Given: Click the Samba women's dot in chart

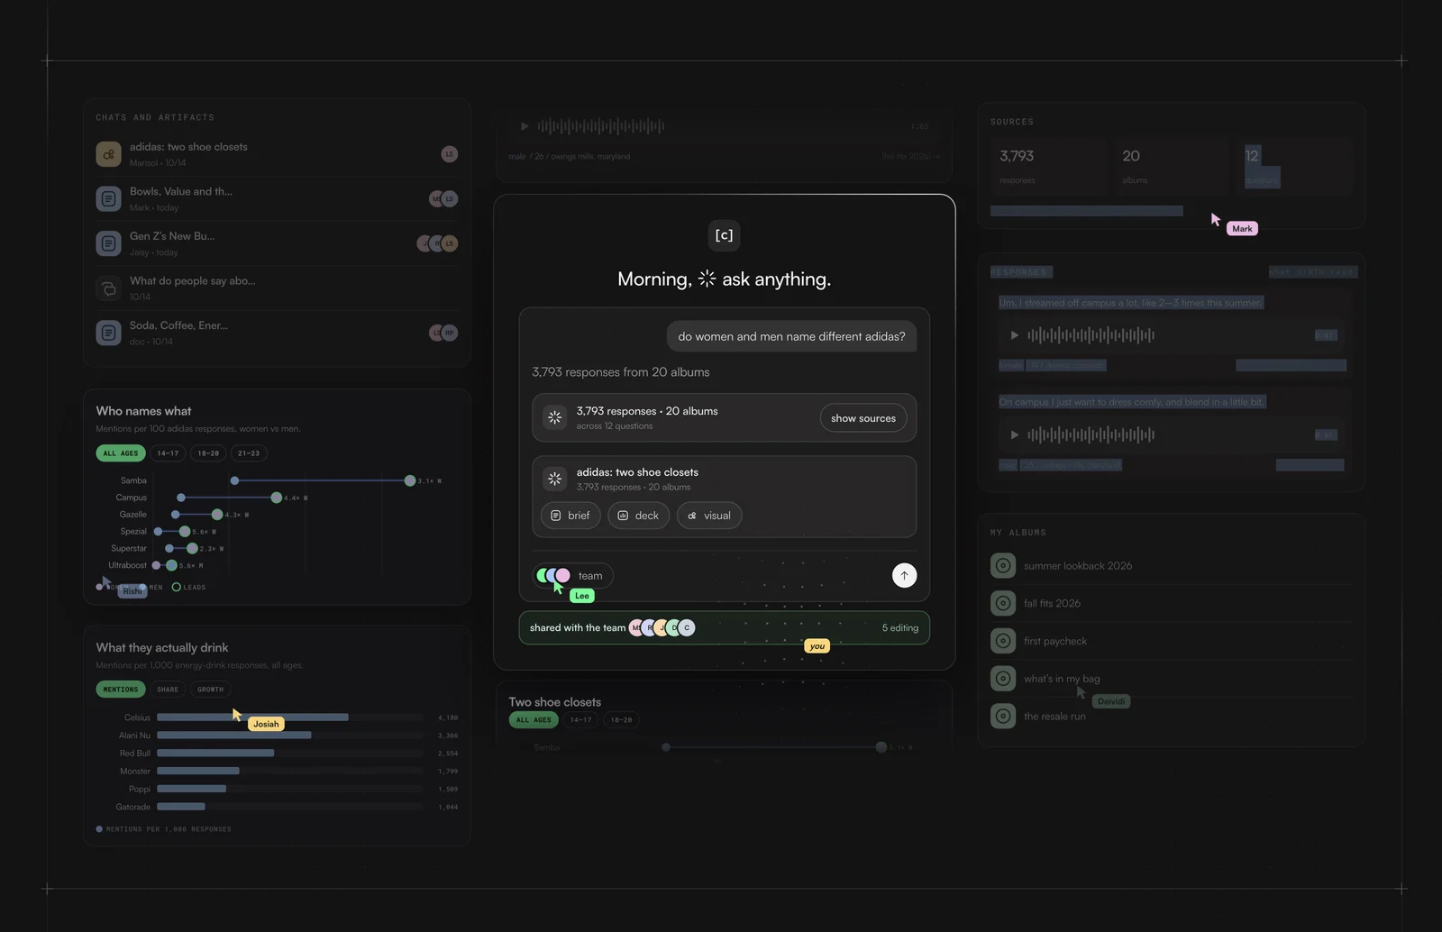Looking at the screenshot, I should (x=410, y=480).
